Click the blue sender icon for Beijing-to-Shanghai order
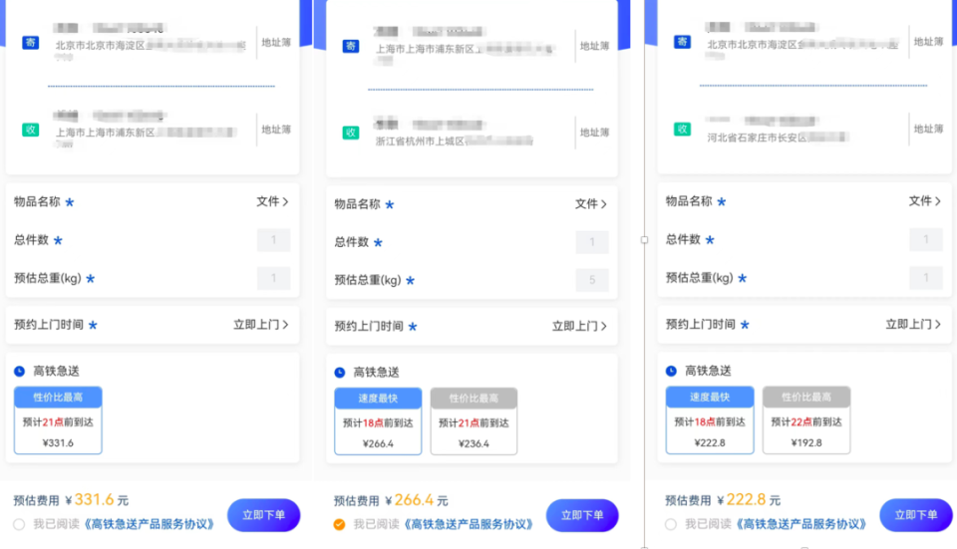The image size is (957, 549). click(31, 43)
